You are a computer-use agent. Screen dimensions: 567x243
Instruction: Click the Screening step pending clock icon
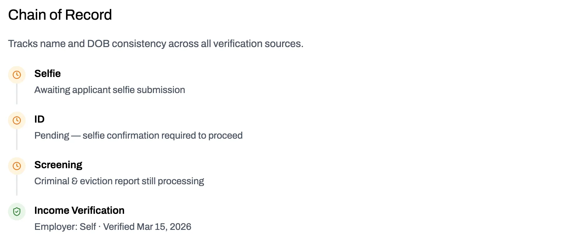pyautogui.click(x=17, y=166)
